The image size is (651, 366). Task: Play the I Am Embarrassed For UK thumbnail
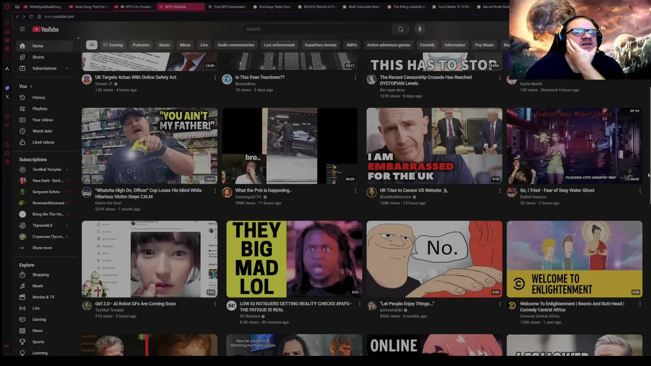434,146
